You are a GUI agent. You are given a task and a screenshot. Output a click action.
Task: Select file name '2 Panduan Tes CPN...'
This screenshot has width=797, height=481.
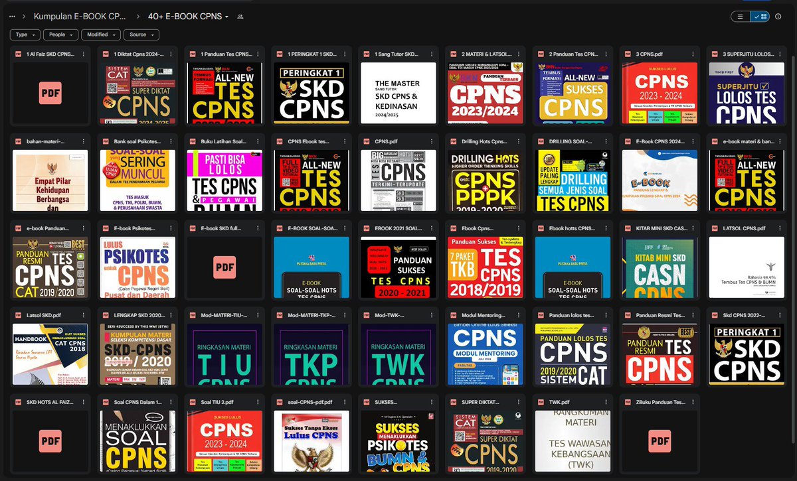(x=575, y=54)
